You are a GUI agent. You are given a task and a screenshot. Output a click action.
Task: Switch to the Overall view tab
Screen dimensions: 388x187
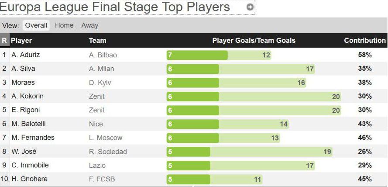click(x=36, y=25)
